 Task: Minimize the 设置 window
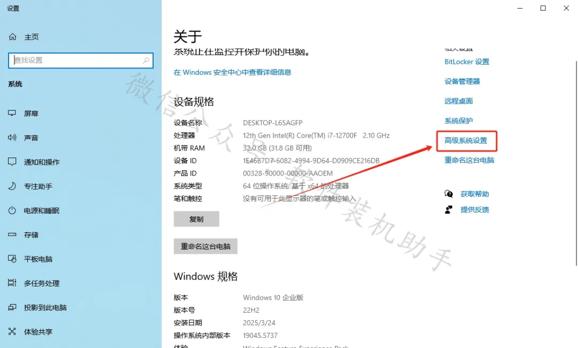coord(520,8)
